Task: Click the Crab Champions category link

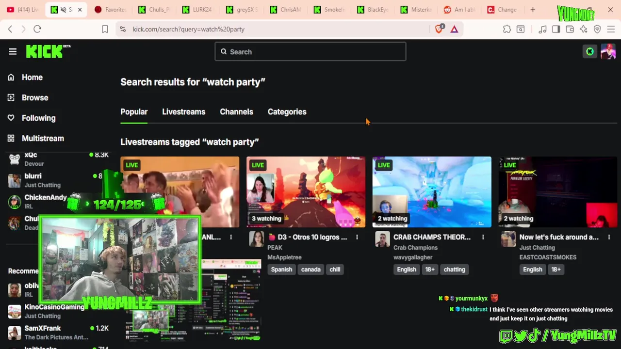Action: click(415, 248)
